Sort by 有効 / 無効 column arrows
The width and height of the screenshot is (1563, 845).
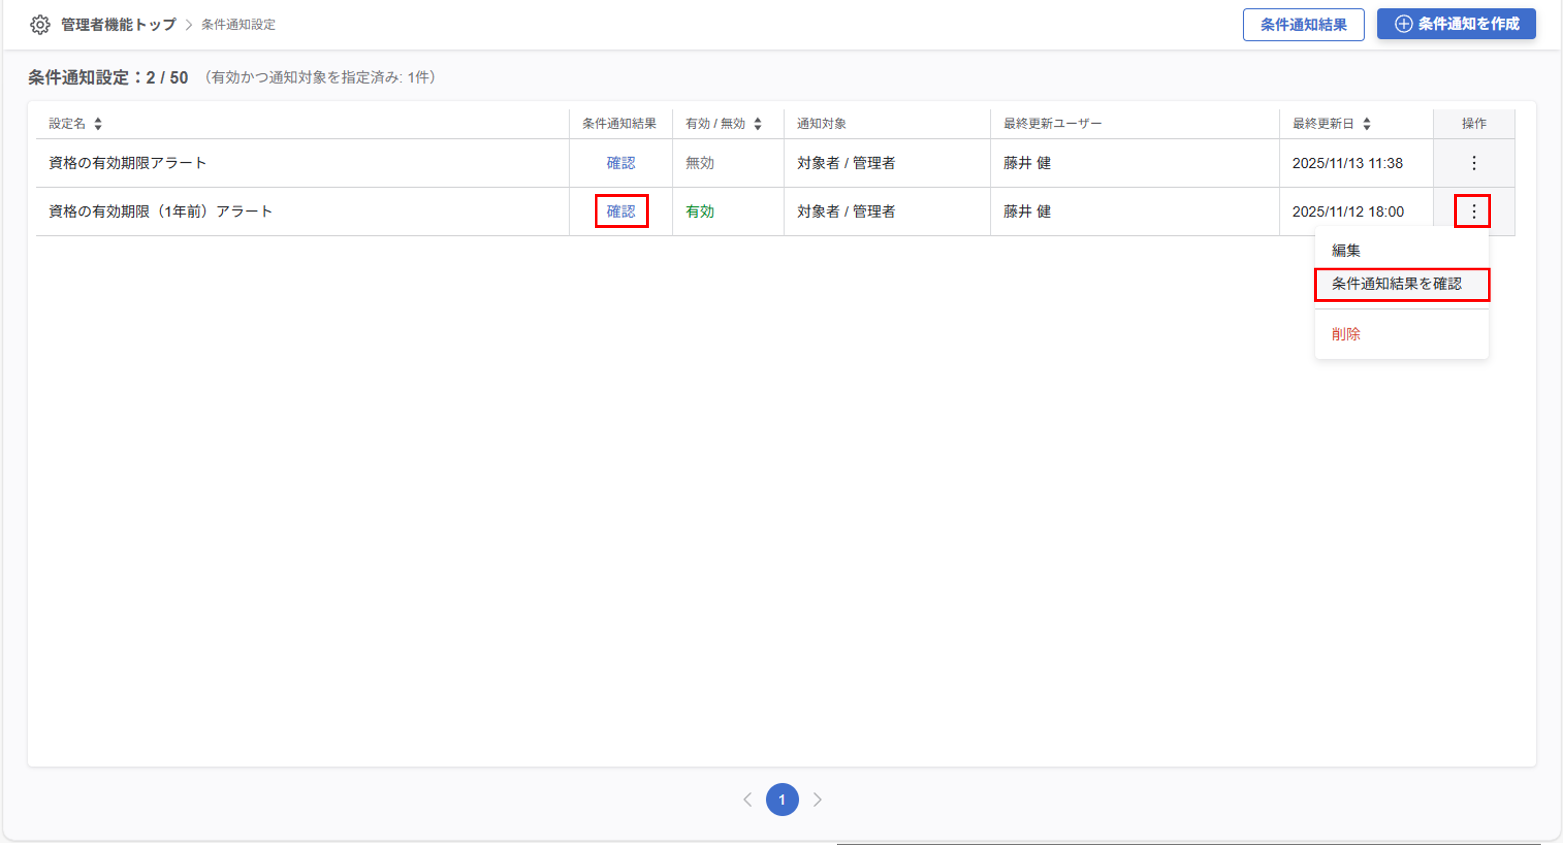pos(757,124)
